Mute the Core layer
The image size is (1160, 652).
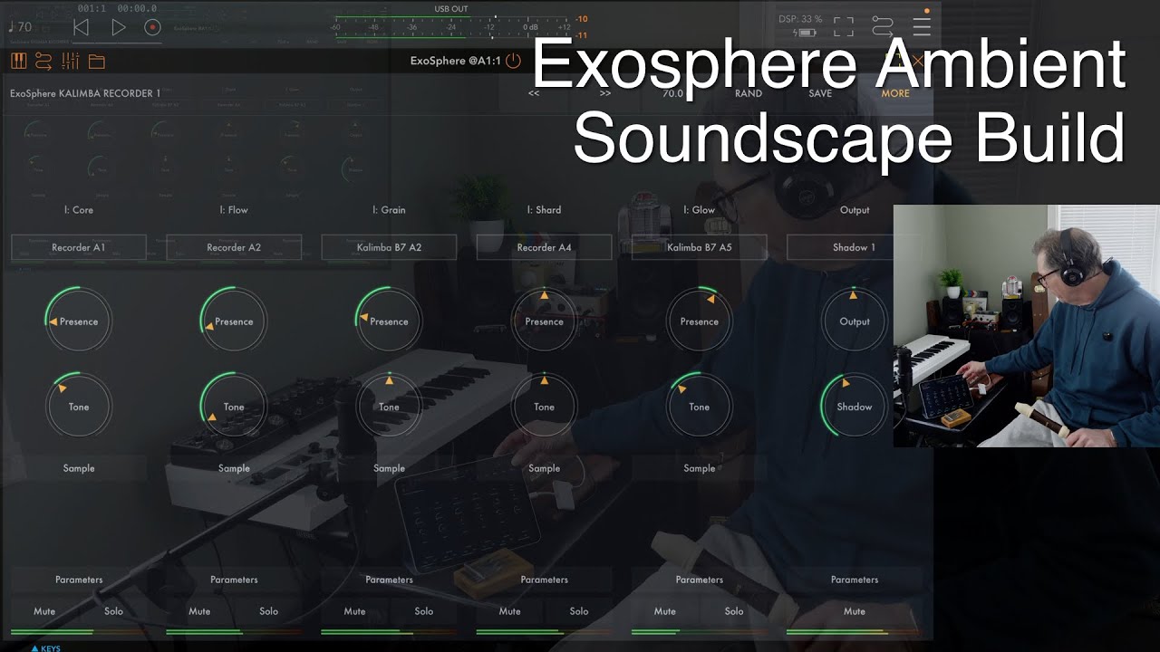[44, 611]
